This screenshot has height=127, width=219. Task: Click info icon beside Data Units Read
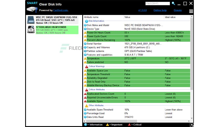coord(85,117)
